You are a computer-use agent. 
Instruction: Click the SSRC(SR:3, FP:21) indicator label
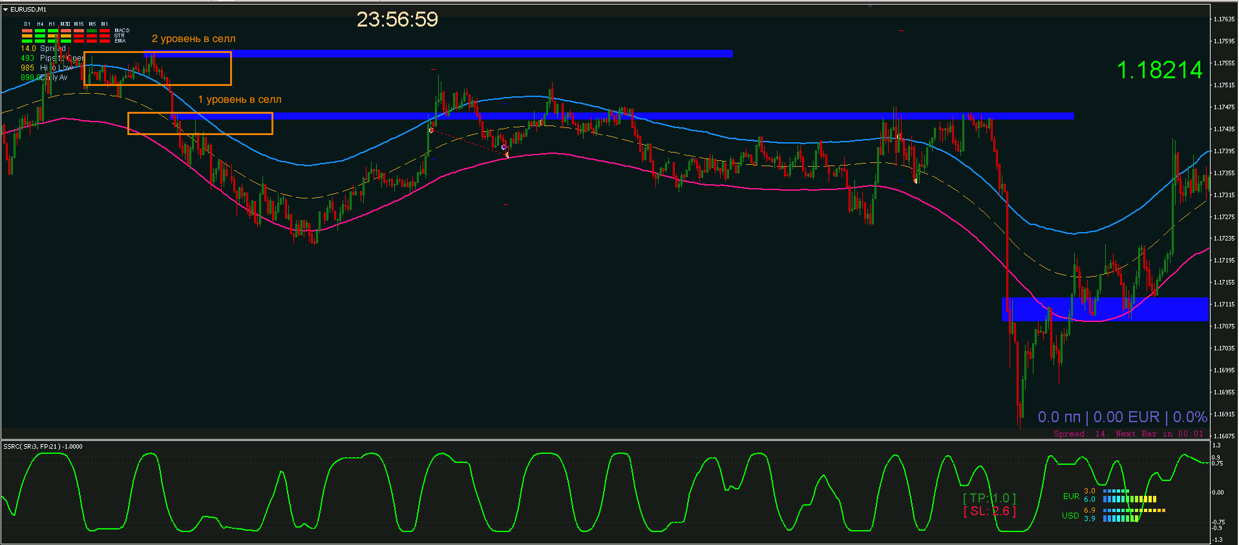coord(43,447)
